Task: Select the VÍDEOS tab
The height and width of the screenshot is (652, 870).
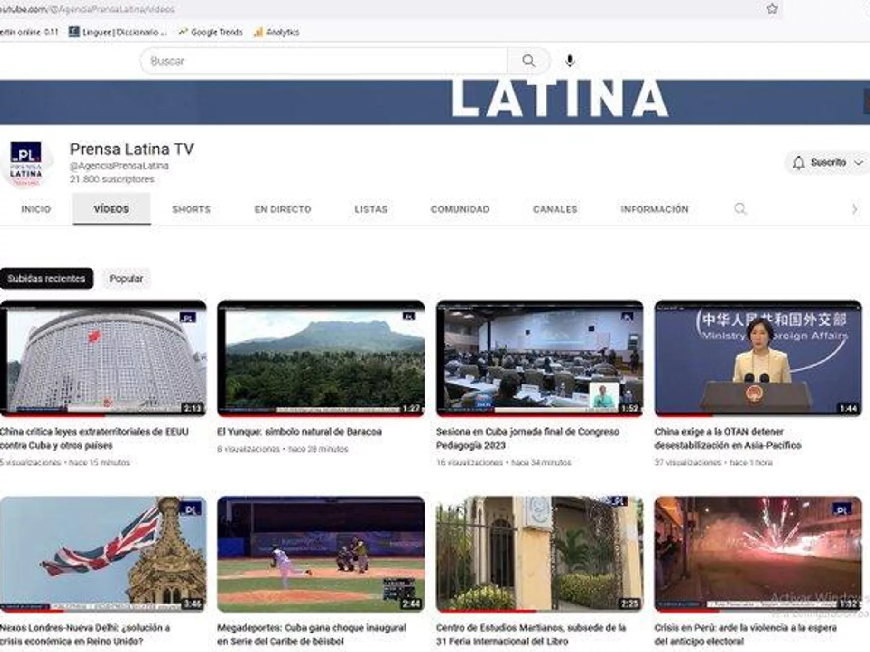Action: [111, 209]
